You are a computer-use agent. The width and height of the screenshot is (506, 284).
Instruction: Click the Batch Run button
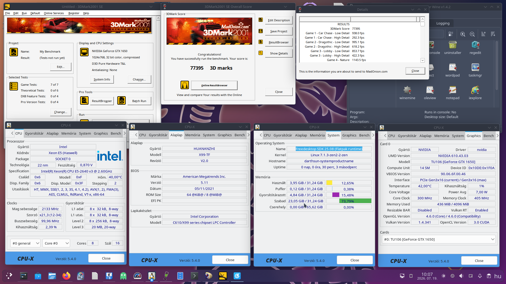[139, 101]
